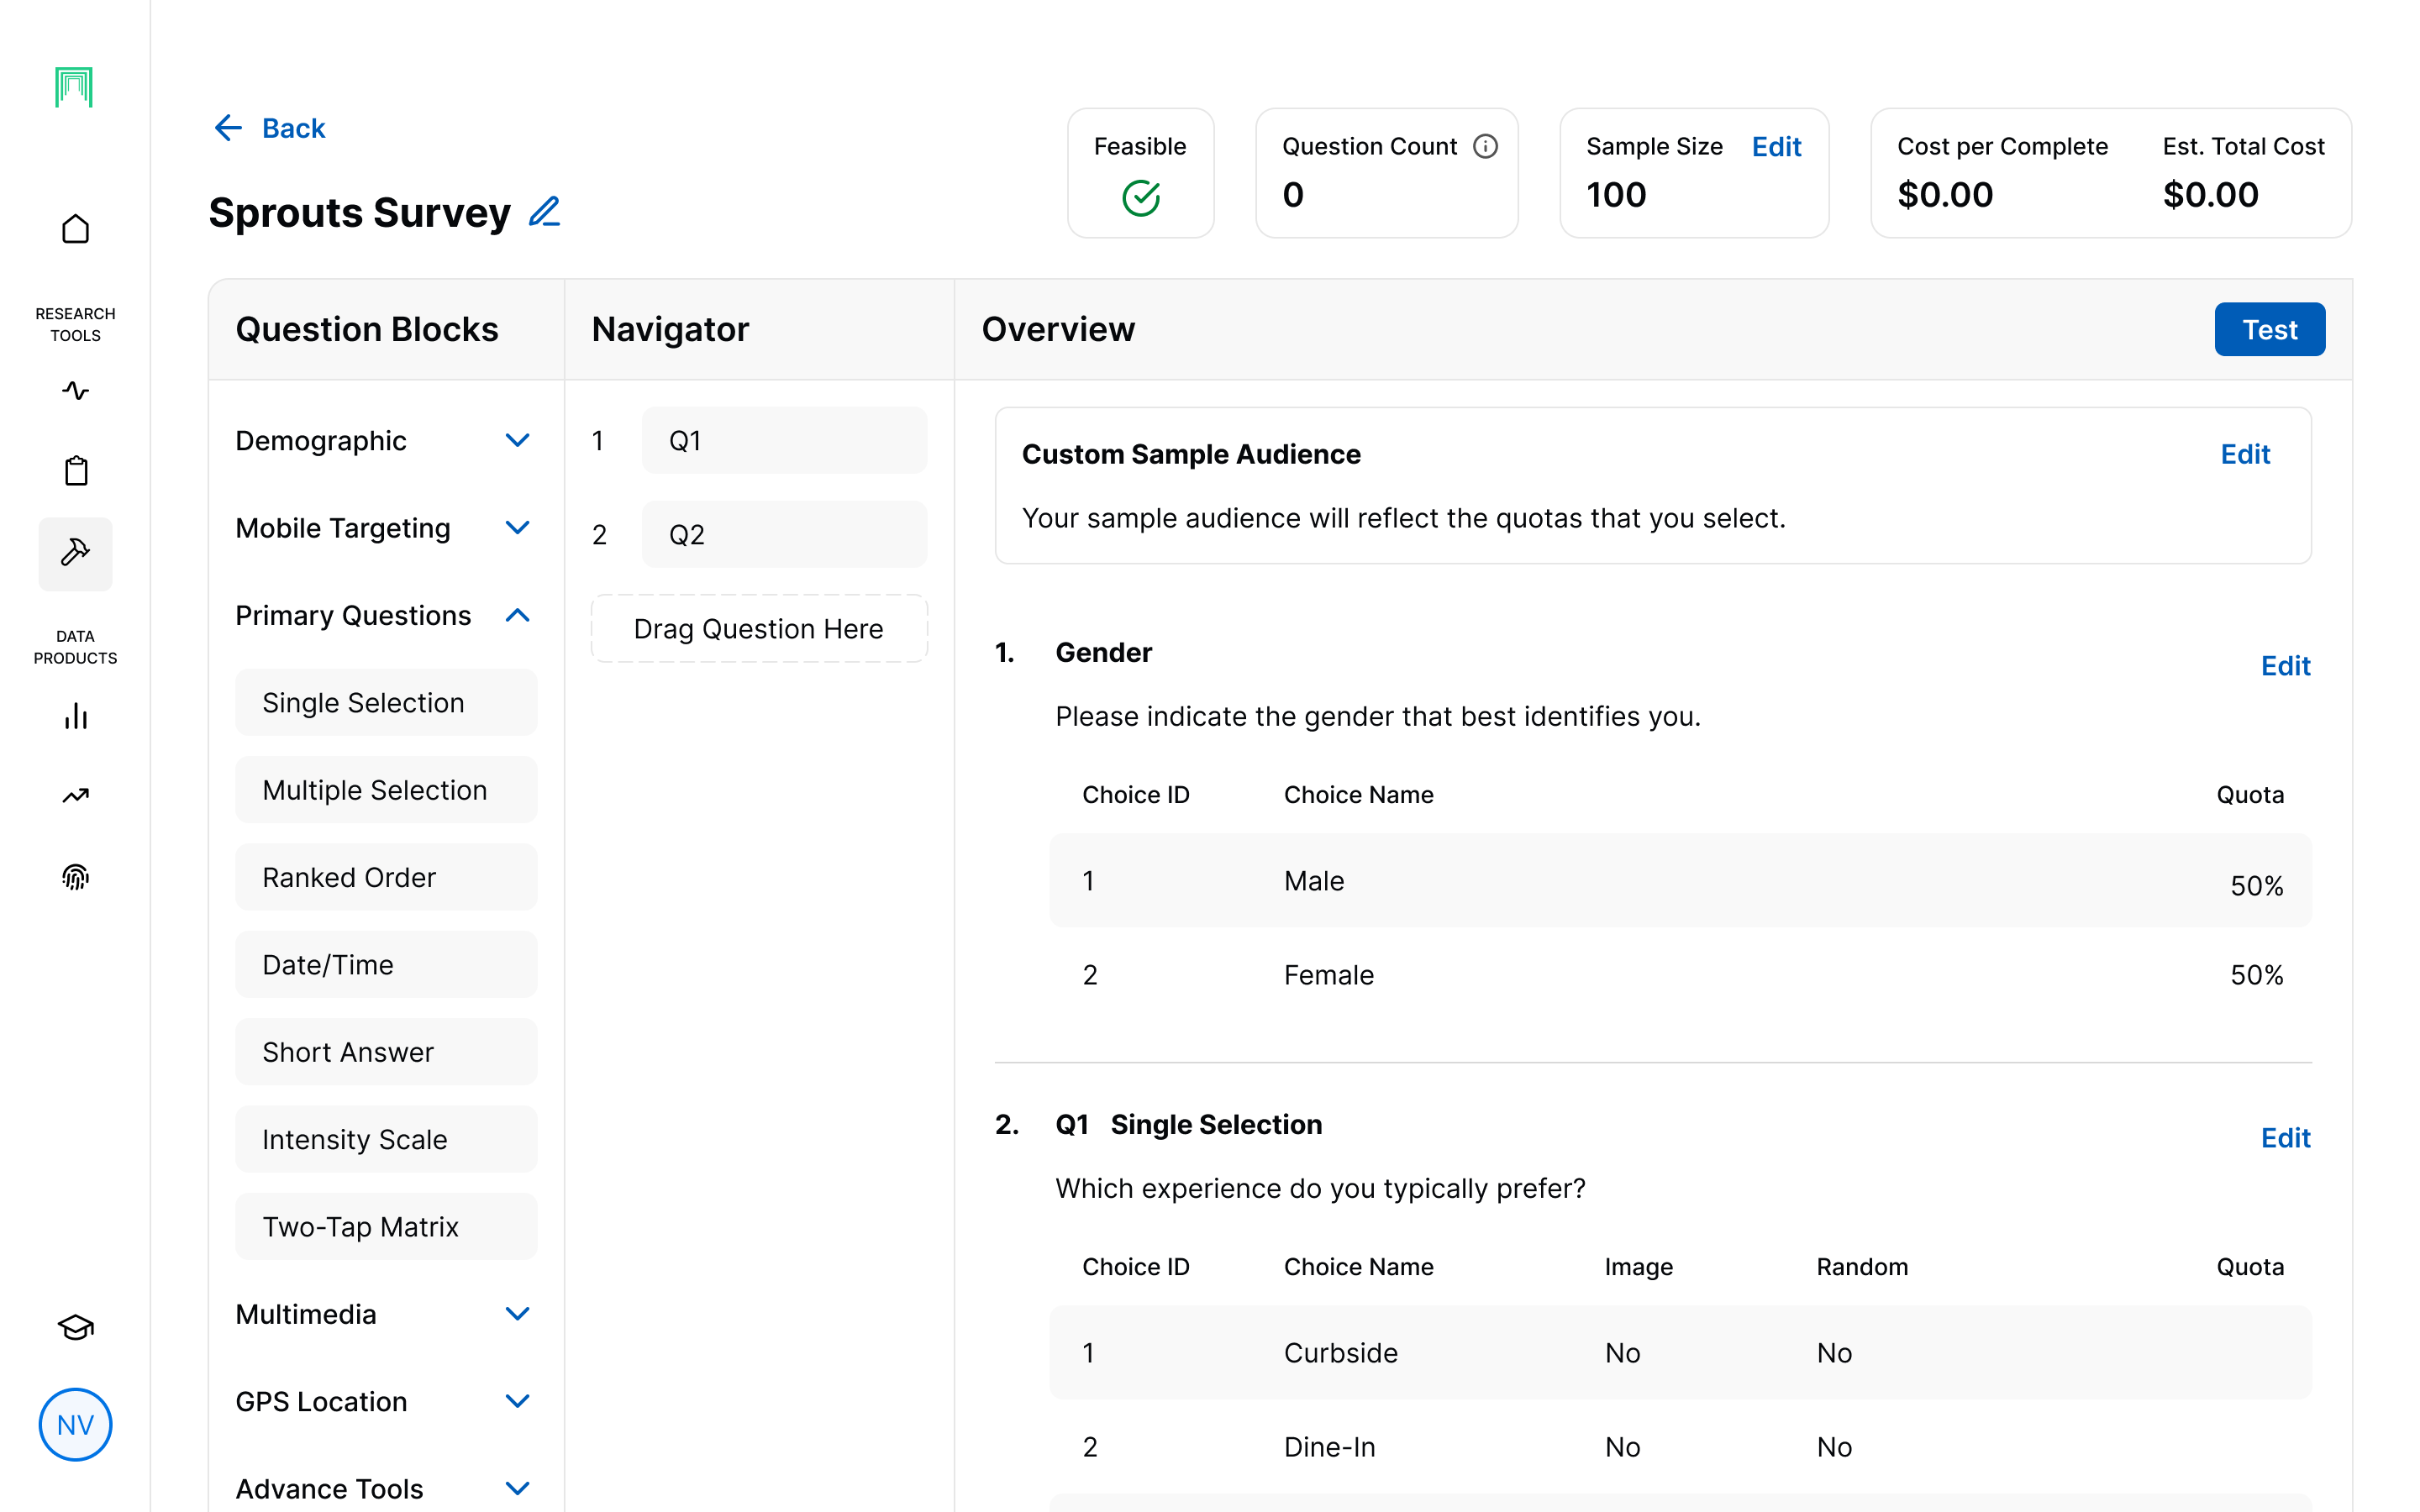Expand the Multimedia question block
Image resolution: width=2420 pixels, height=1512 pixels.
[x=516, y=1314]
